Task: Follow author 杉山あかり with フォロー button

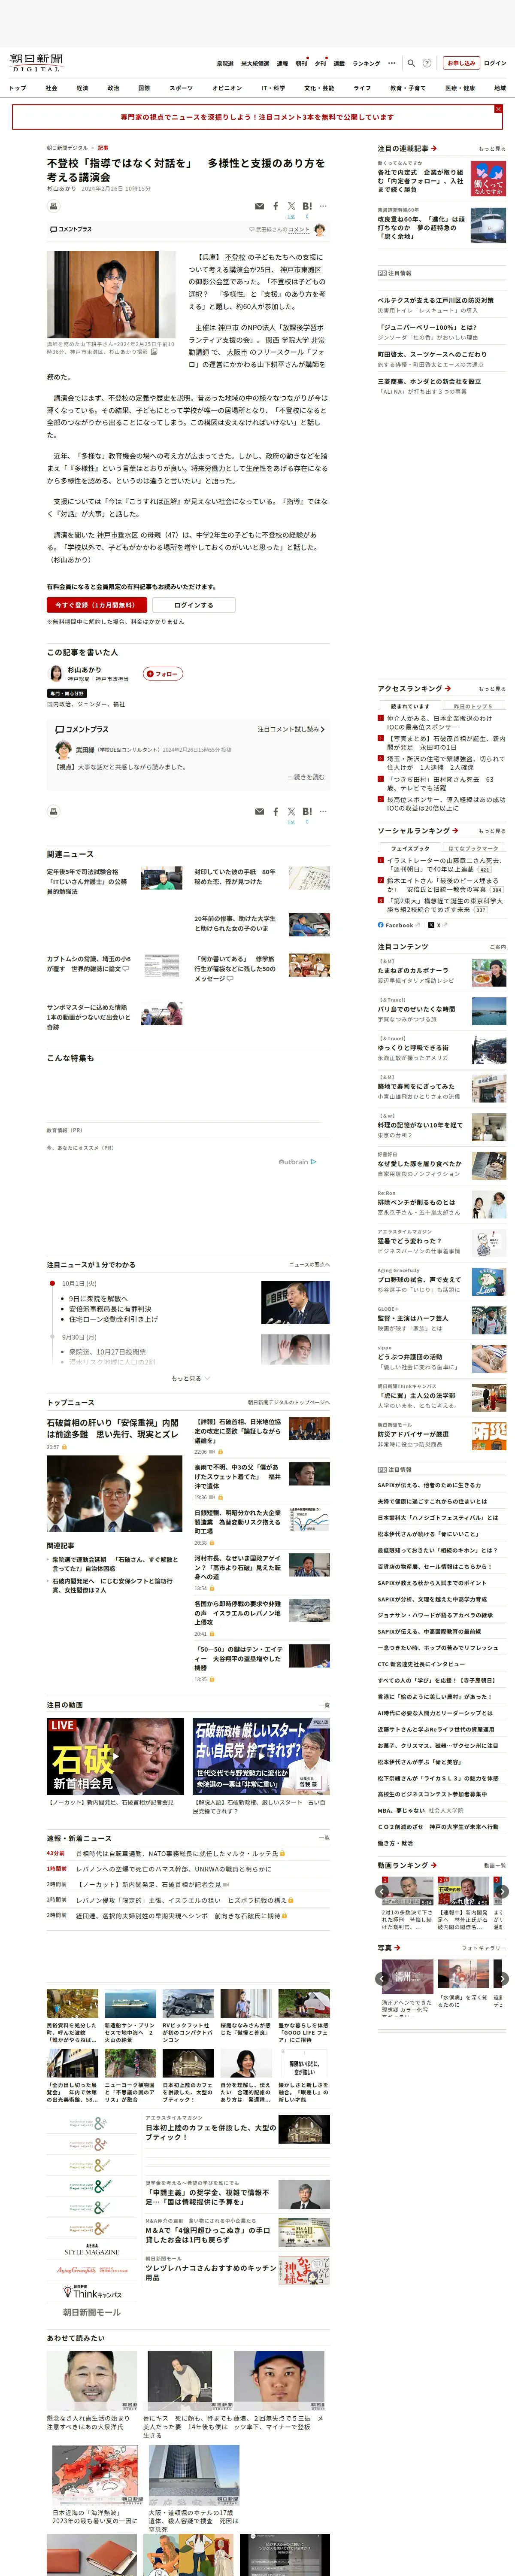Action: (x=163, y=674)
